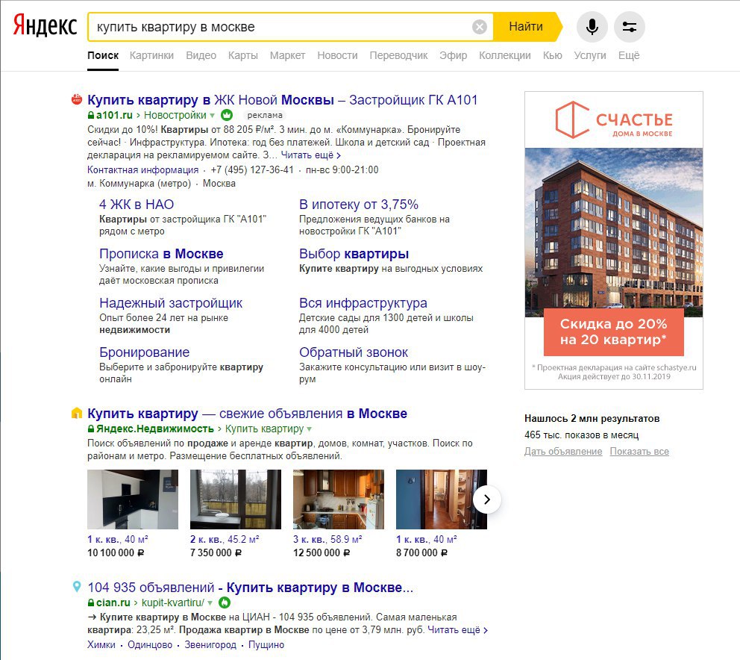Image resolution: width=740 pixels, height=660 pixels.
Task: Click the green crown badge near a101.ru
Action: (x=227, y=115)
